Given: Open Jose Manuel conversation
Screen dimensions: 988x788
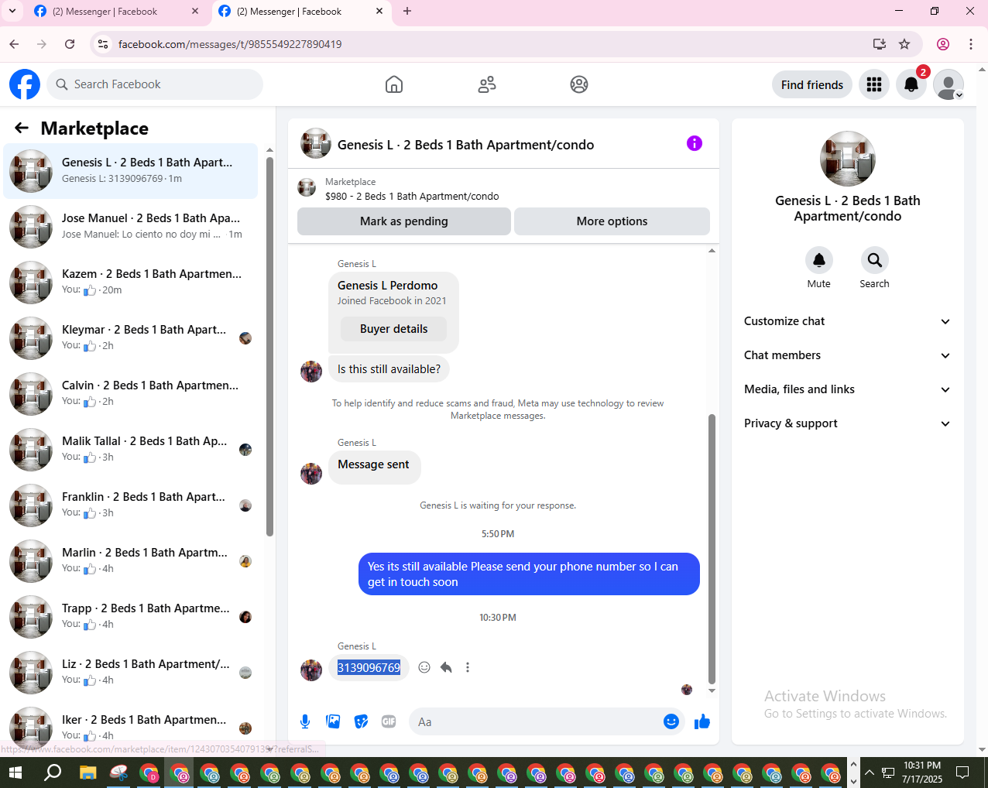Looking at the screenshot, I should [x=130, y=227].
